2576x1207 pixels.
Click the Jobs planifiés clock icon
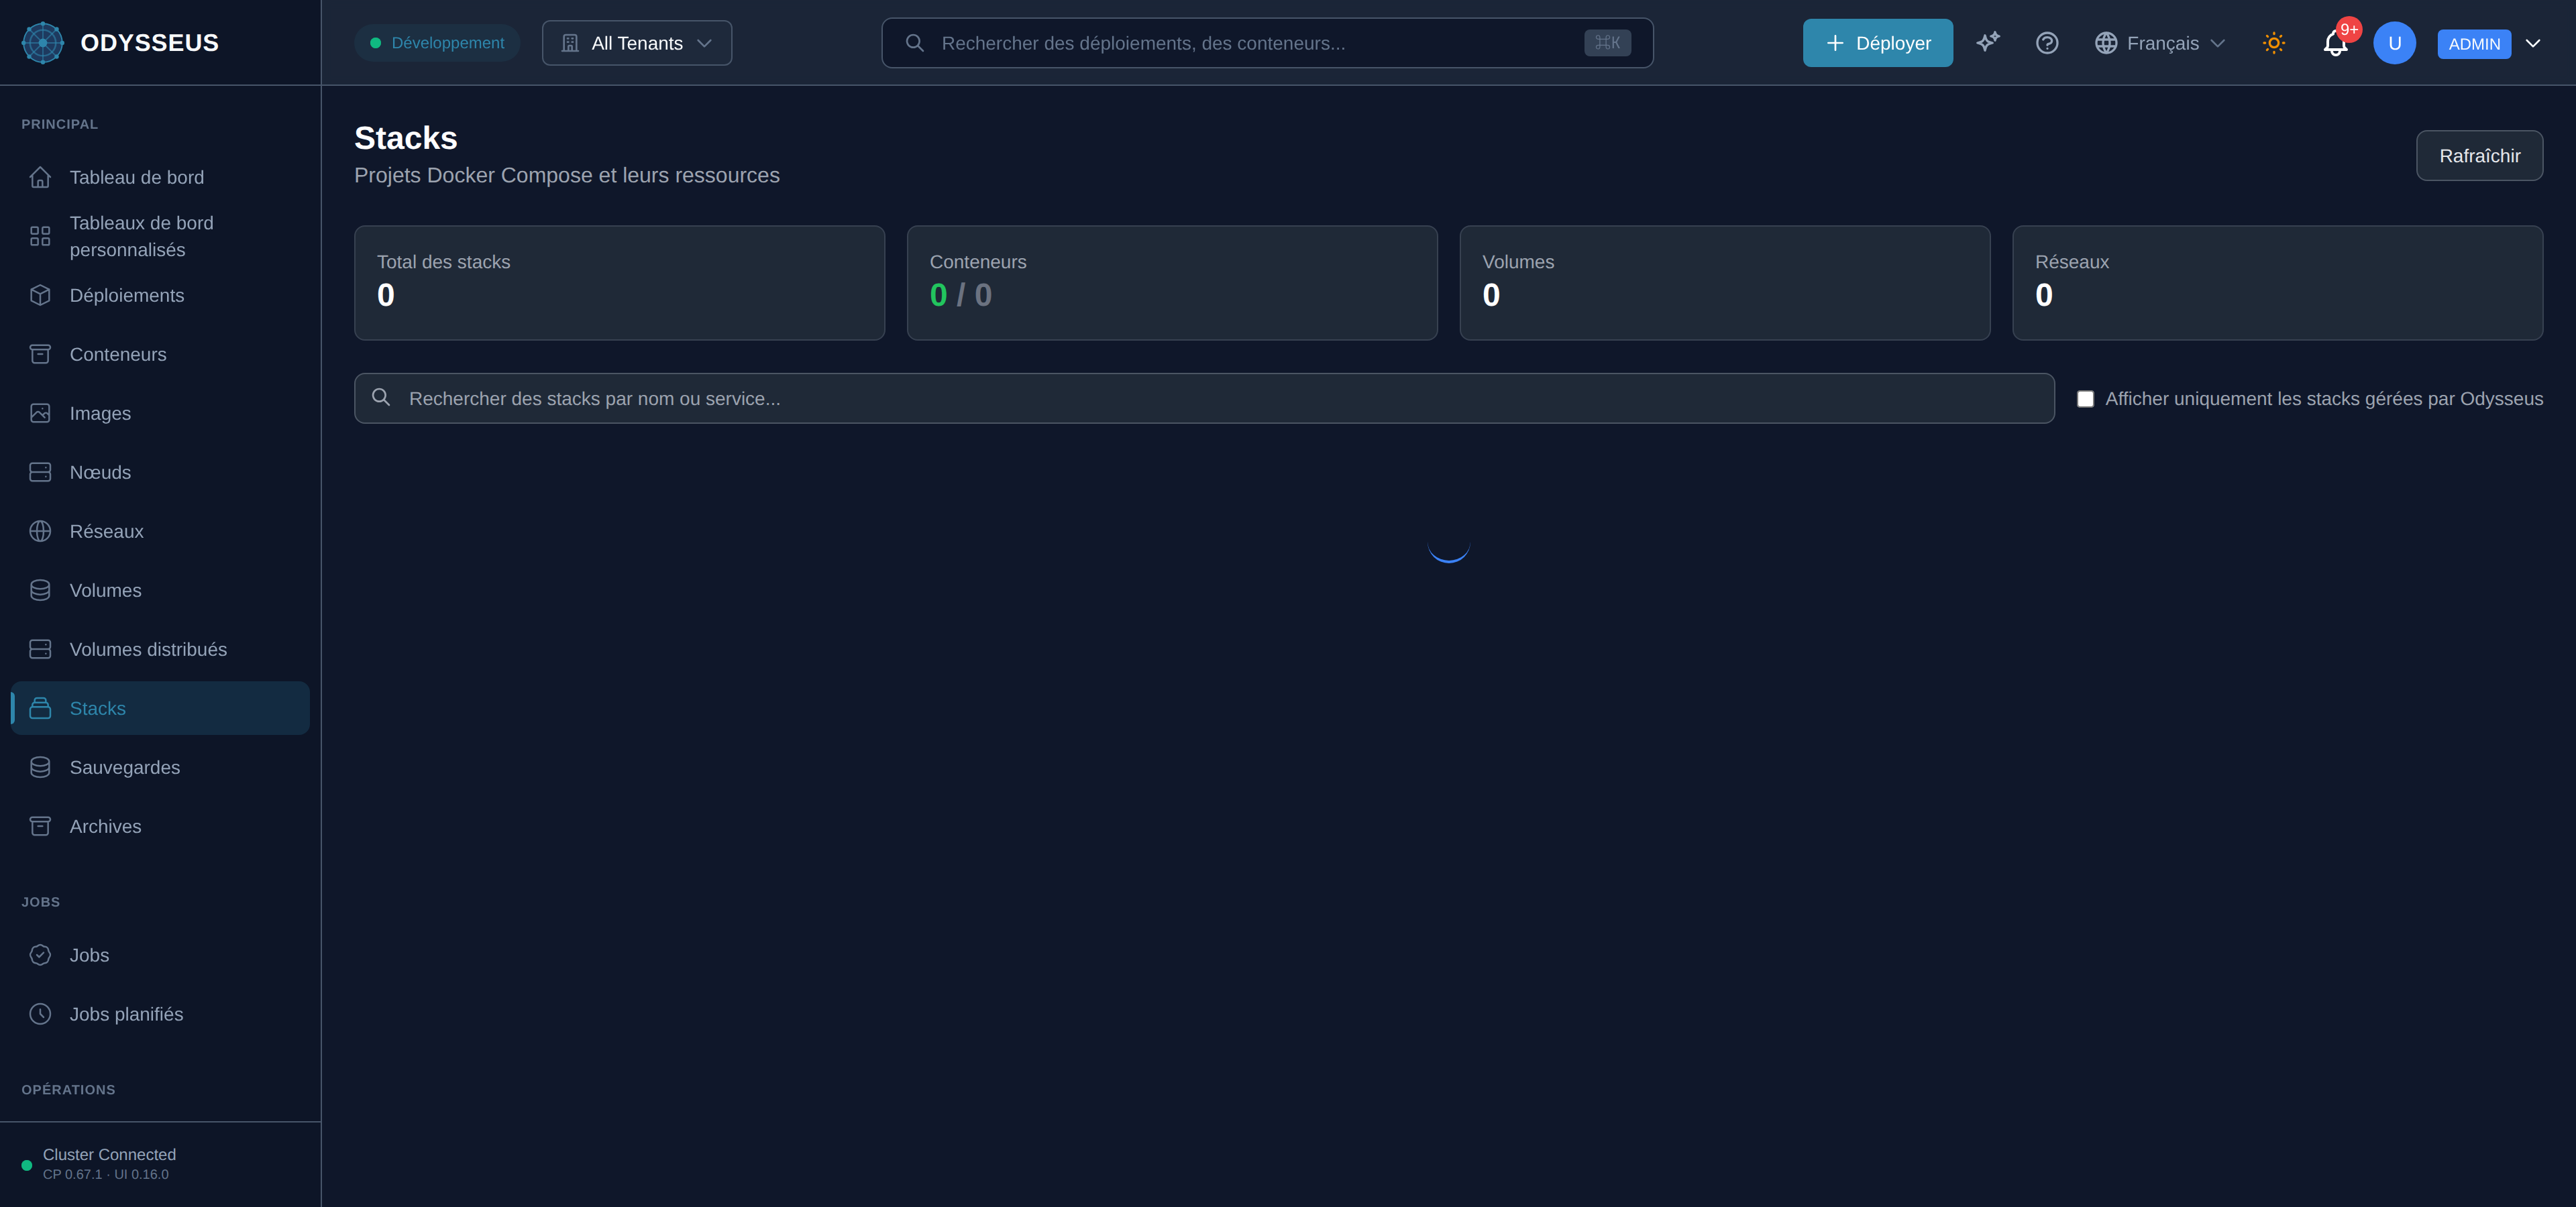pos(40,1013)
